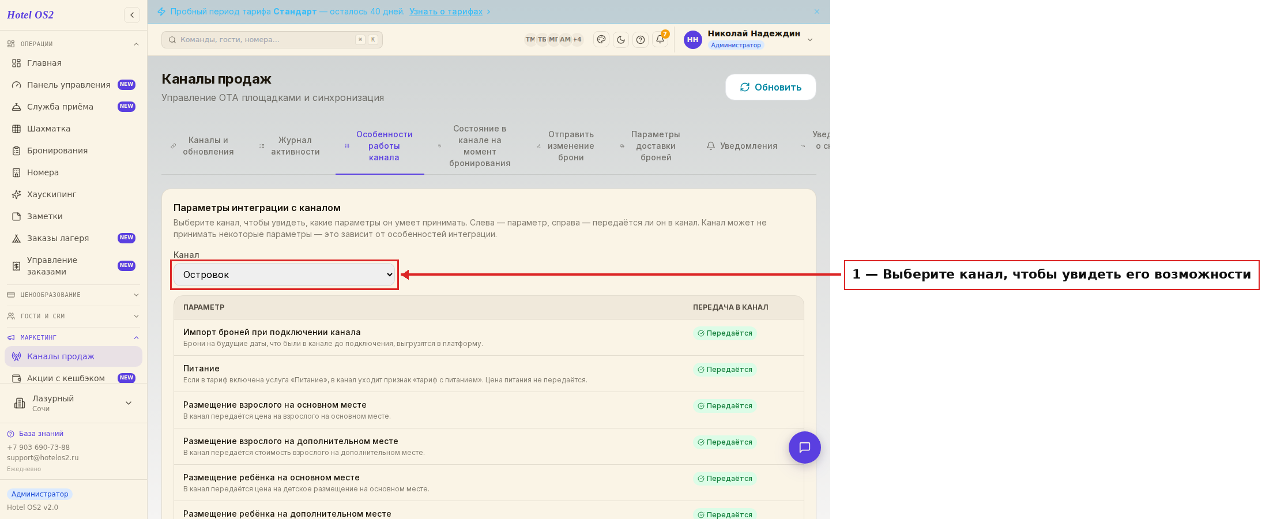The width and height of the screenshot is (1273, 519).
Task: Click the Администратор badge in sidebar footer
Action: pos(40,494)
